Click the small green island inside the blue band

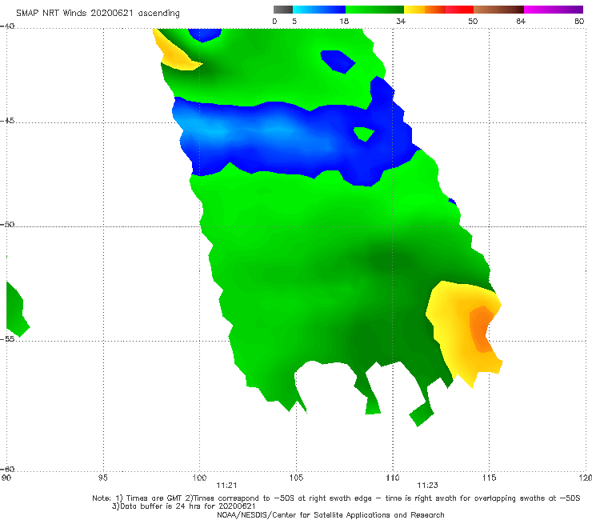click(x=363, y=134)
